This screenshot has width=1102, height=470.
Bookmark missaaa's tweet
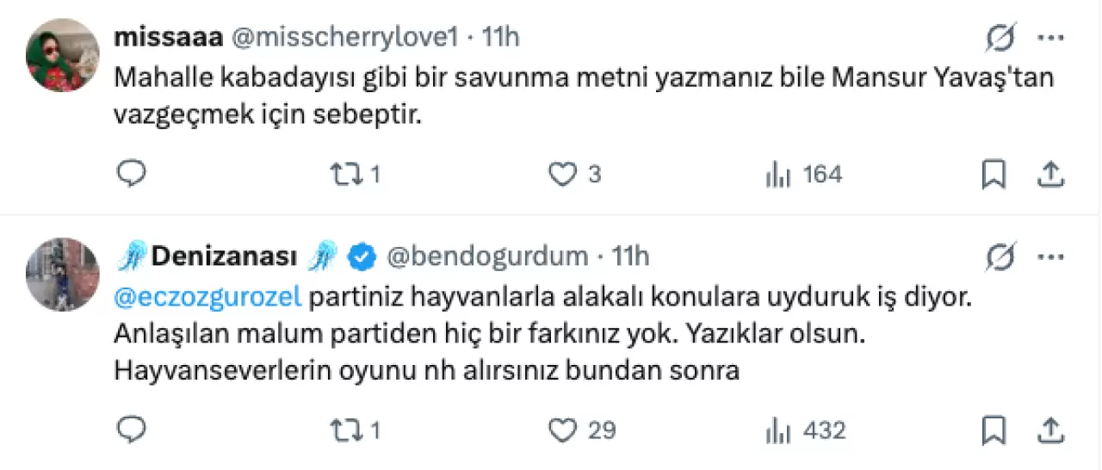click(994, 176)
